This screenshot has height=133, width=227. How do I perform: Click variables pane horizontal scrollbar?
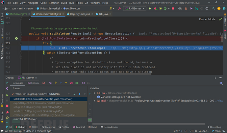(x=148, y=124)
